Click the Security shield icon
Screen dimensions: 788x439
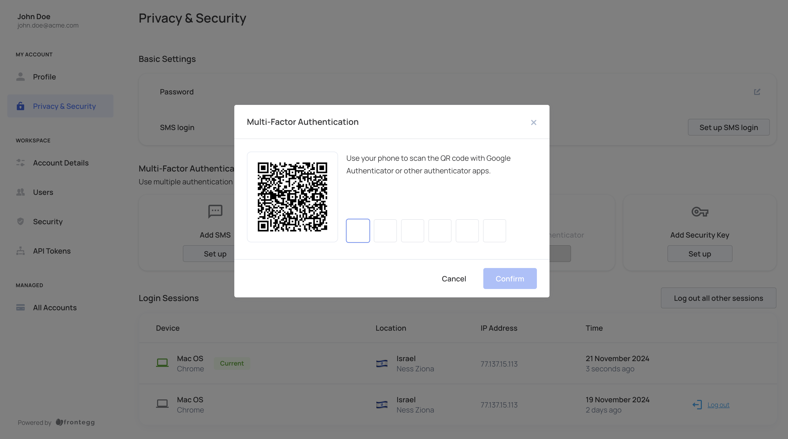pos(20,222)
